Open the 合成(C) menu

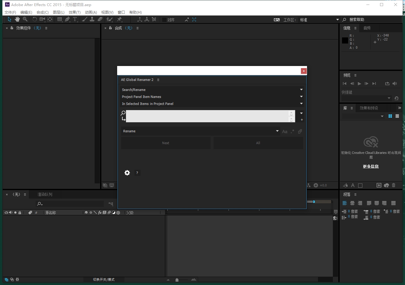coord(42,12)
